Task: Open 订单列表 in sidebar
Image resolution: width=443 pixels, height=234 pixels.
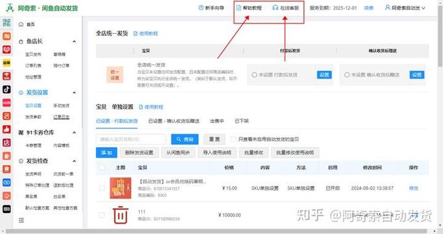Action: tap(33, 65)
